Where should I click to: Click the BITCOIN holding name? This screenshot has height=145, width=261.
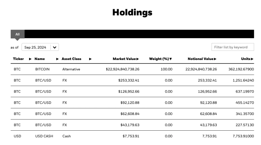click(43, 69)
